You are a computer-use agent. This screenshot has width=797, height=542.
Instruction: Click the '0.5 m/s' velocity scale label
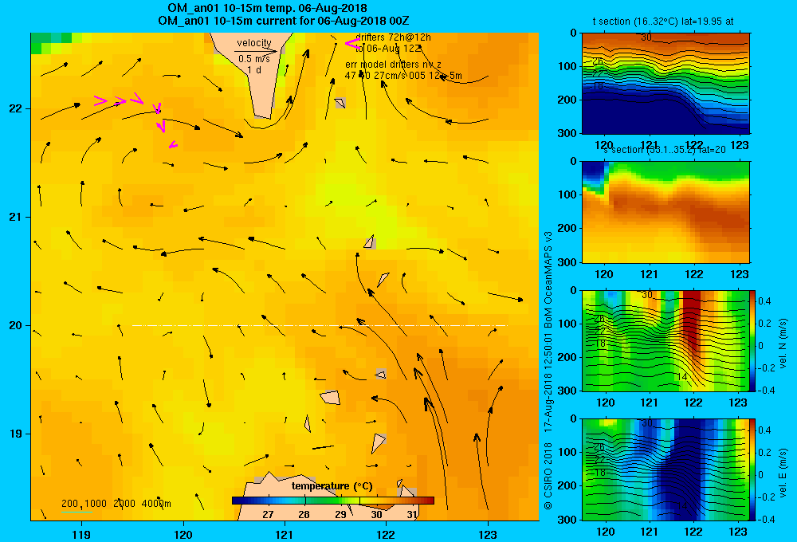point(254,60)
